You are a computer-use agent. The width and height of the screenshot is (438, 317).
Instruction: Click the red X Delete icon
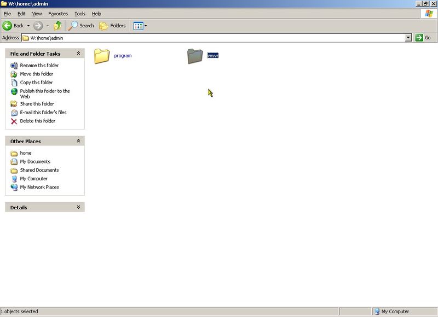point(14,121)
